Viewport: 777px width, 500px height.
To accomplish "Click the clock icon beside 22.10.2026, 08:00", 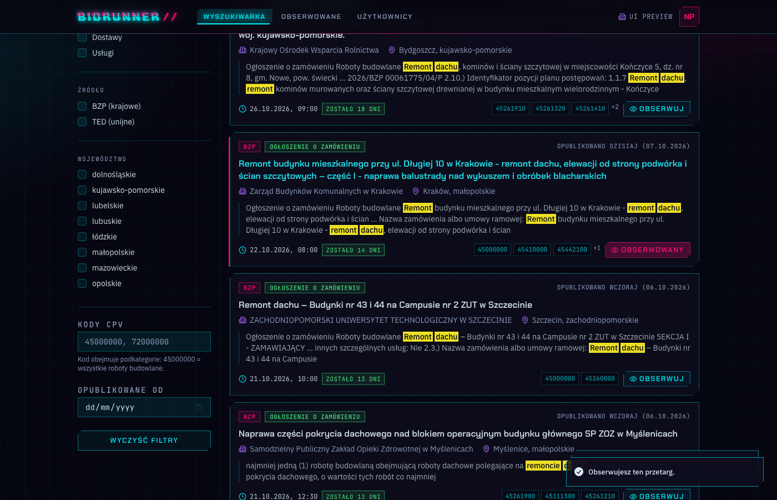I will point(243,250).
